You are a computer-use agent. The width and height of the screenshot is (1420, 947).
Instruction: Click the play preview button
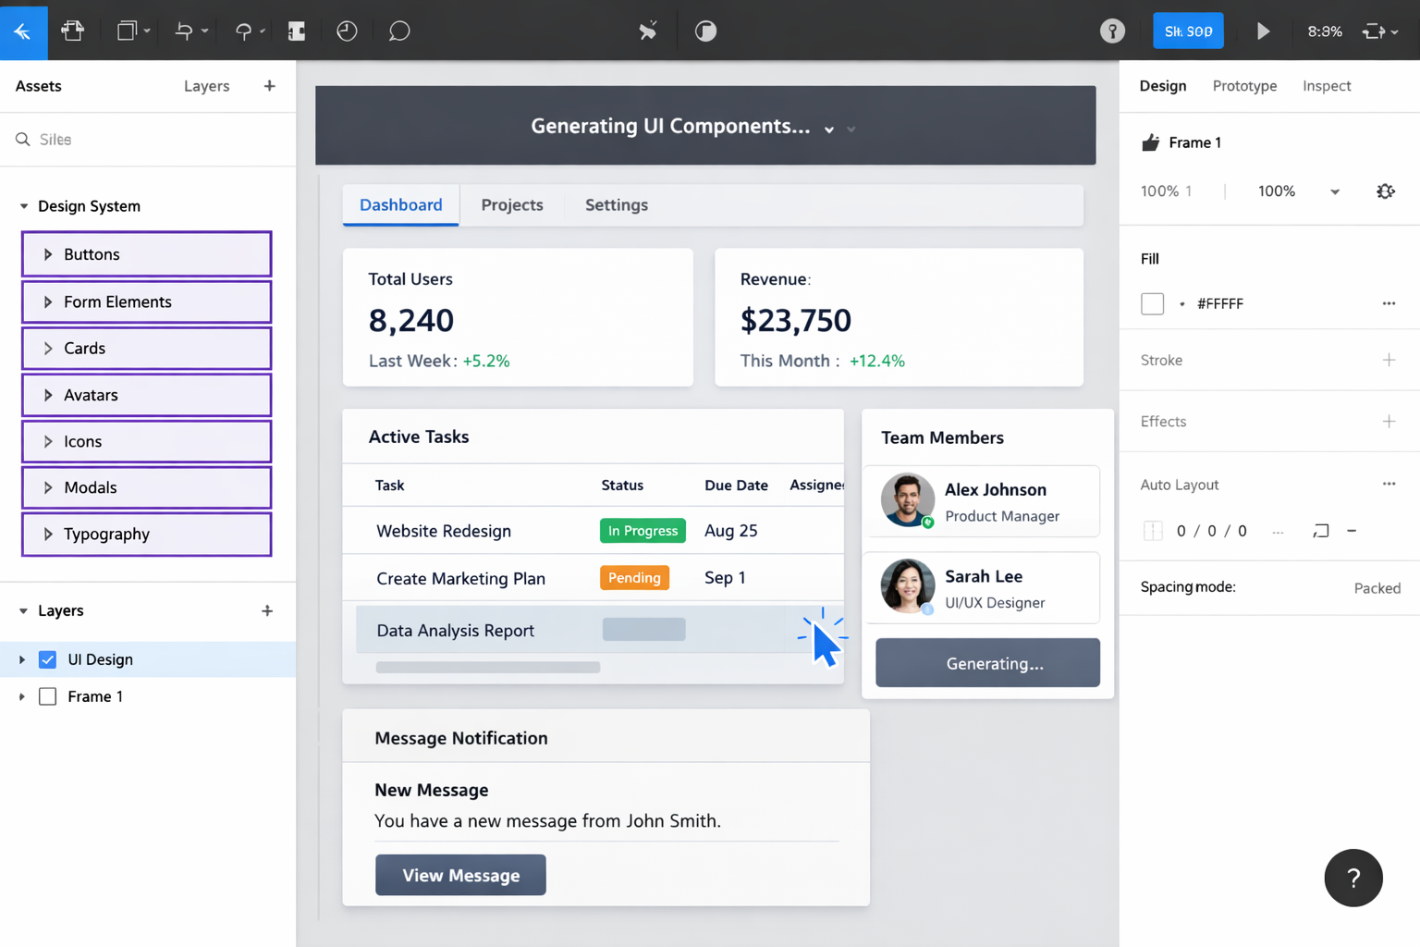[x=1263, y=31]
